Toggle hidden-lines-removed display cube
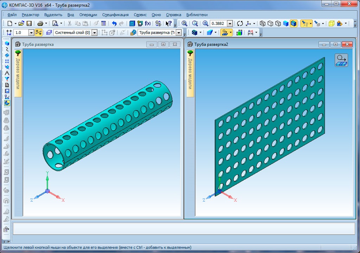Viewport: 360px width, 253px height. (x=270, y=23)
